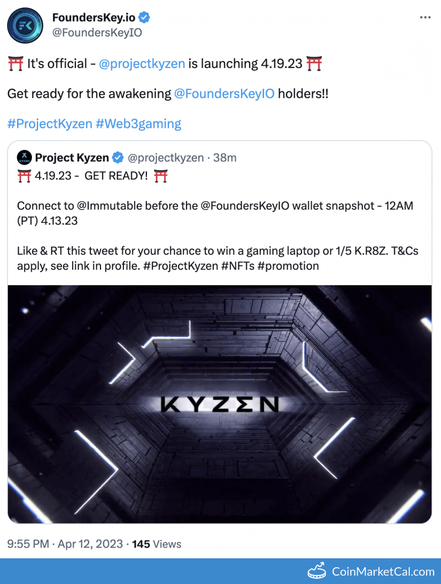Click the FoundersKey.io profile avatar
Image resolution: width=441 pixels, height=584 pixels.
(x=26, y=25)
